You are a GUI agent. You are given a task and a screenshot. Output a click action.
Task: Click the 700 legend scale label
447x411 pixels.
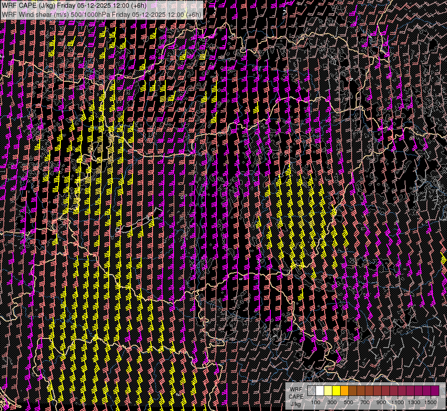pyautogui.click(x=365, y=402)
